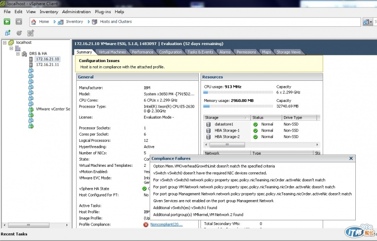Switch to the Tasks & Events tab
Viewport: 377px width, 241px height.
[200, 52]
